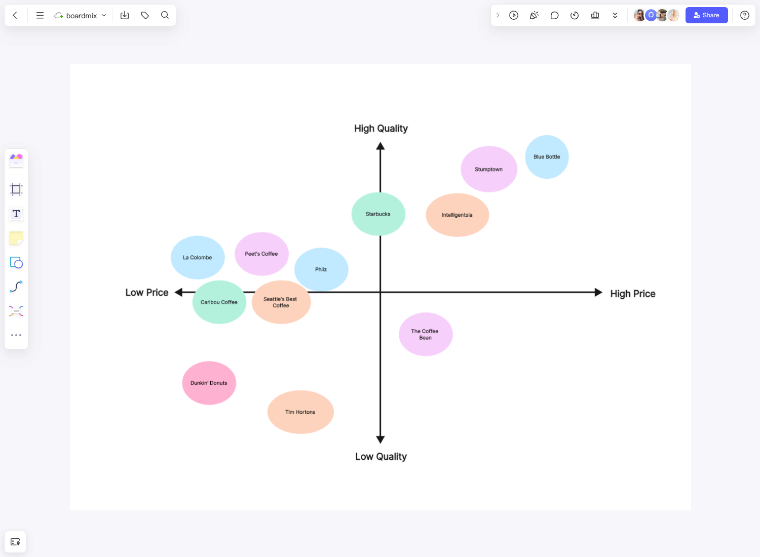Select the Dunkin' Donuts bubble
This screenshot has height=557, width=760.
[x=209, y=383]
